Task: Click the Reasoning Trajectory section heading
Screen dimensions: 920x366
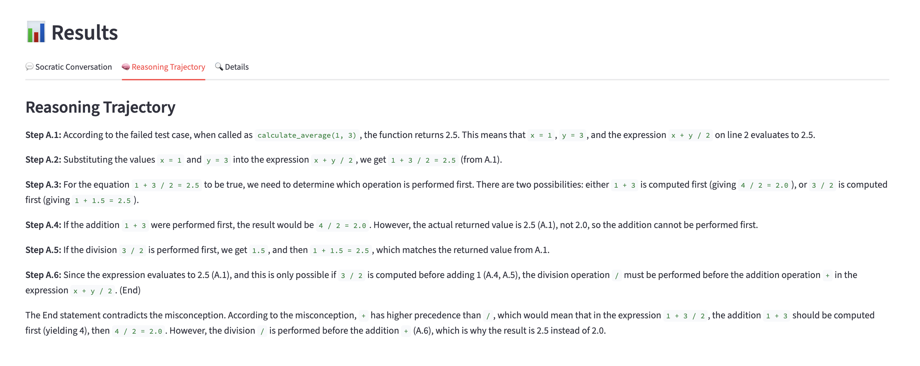Action: point(100,107)
